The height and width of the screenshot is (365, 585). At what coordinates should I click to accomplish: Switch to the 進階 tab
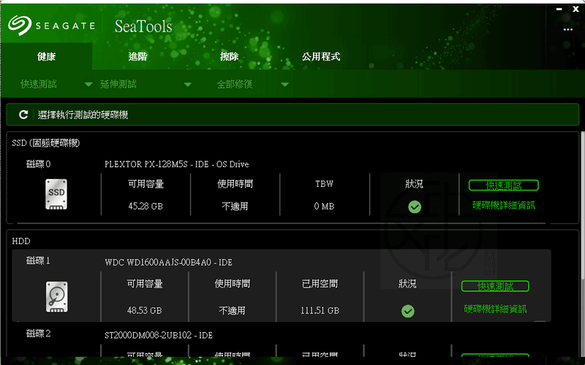click(137, 56)
